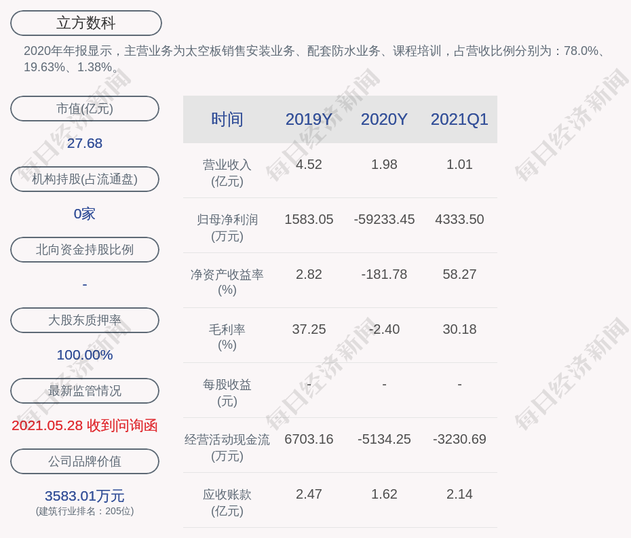
Task: Click the 时间 table header
Action: (x=227, y=119)
